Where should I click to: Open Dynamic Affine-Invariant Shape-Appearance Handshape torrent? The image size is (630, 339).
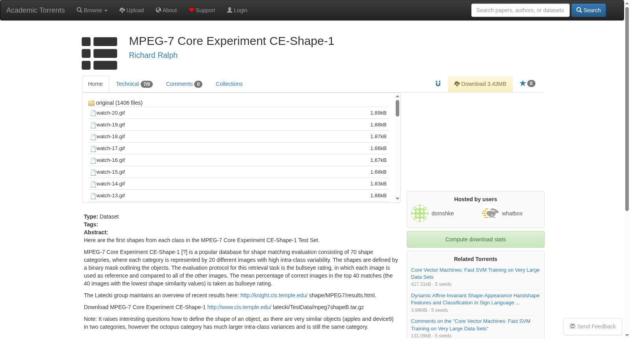tap(475, 299)
